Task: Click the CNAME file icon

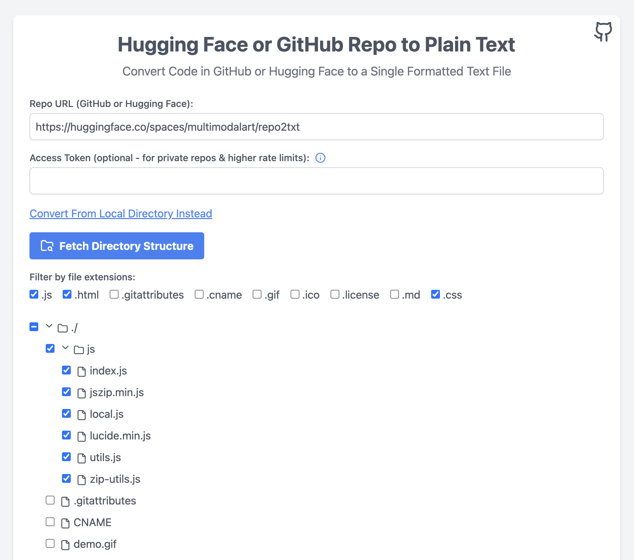Action: [x=65, y=523]
